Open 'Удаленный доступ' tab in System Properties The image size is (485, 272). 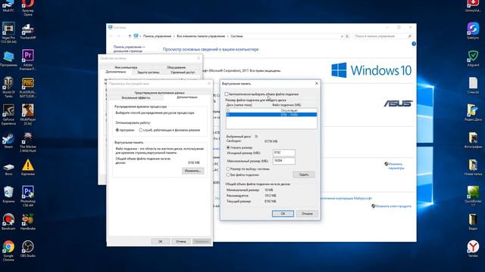coord(183,73)
